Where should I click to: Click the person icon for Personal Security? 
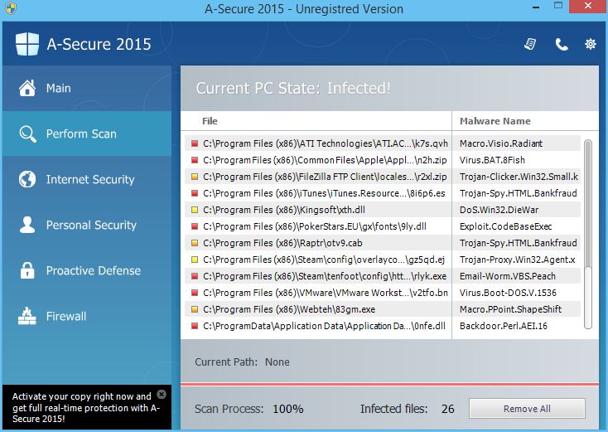(27, 225)
